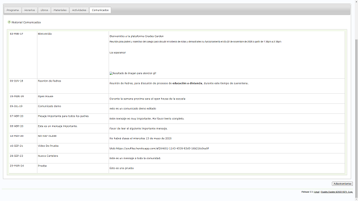Image resolution: width=358 pixels, height=201 pixels.
Task: Select the Materiales tab
Action: [x=60, y=10]
